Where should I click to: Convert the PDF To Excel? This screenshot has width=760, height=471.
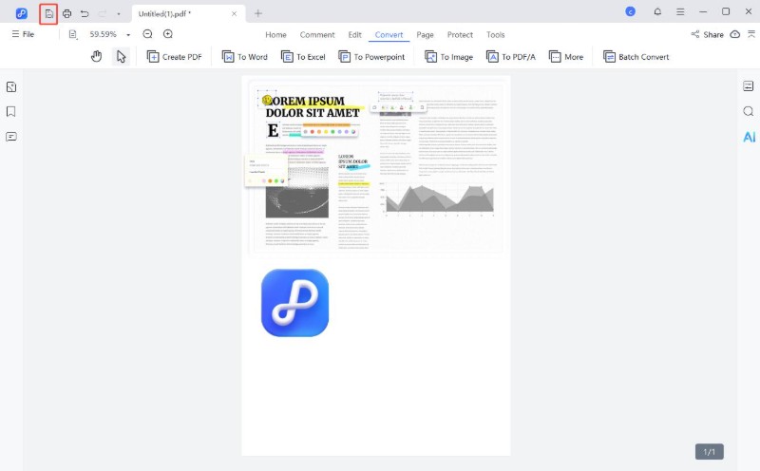[303, 57]
